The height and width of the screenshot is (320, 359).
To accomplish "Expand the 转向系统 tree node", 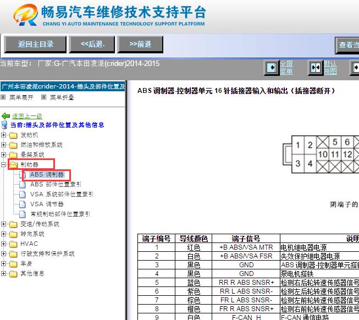I will [3, 234].
